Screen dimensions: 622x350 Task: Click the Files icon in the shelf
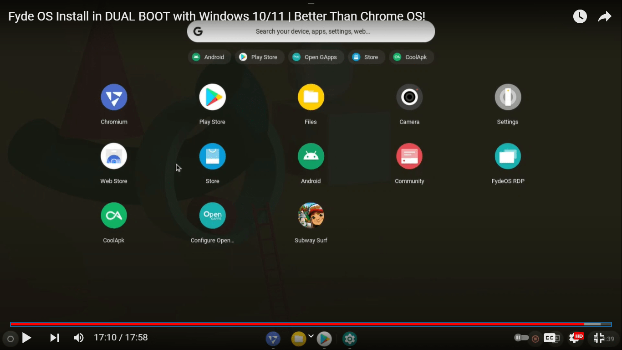[x=298, y=339]
